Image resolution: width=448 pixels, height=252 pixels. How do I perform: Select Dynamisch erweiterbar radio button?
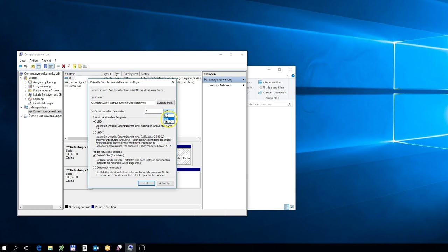[x=94, y=168]
